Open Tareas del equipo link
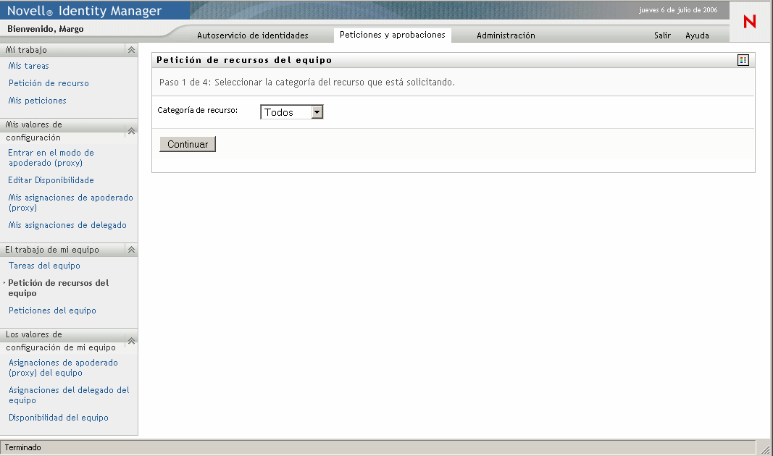Screen dimensions: 773x456 pyautogui.click(x=44, y=266)
